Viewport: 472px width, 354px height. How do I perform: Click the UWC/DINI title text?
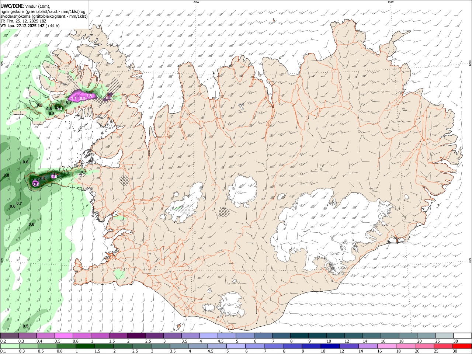(x=11, y=6)
